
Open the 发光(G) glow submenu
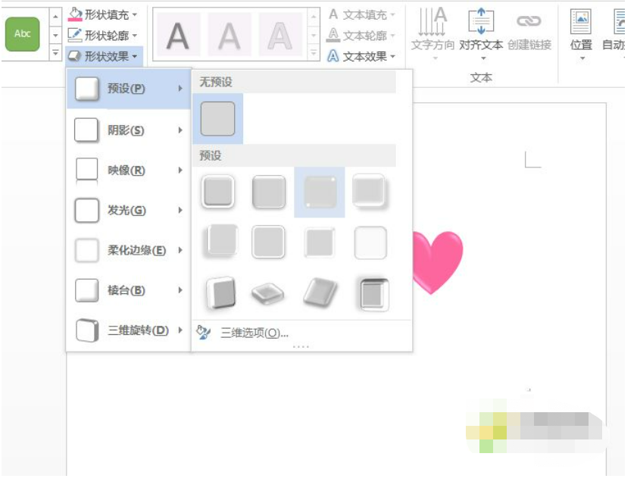coord(127,210)
